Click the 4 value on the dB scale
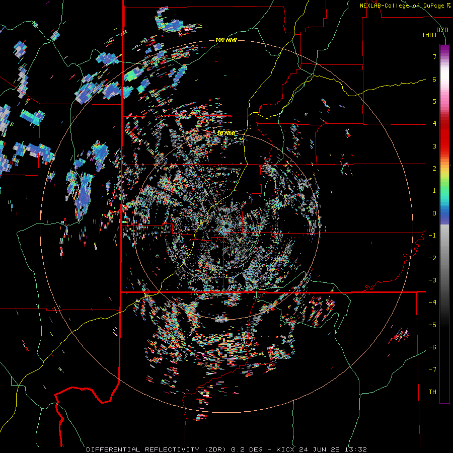 point(434,124)
